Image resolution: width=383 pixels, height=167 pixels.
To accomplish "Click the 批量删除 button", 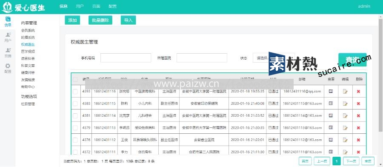I will 100,20.
